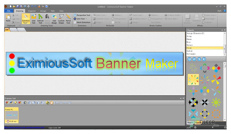Jump to the last clipart page
The height and width of the screenshot is (134, 231).
pyautogui.click(x=204, y=59)
